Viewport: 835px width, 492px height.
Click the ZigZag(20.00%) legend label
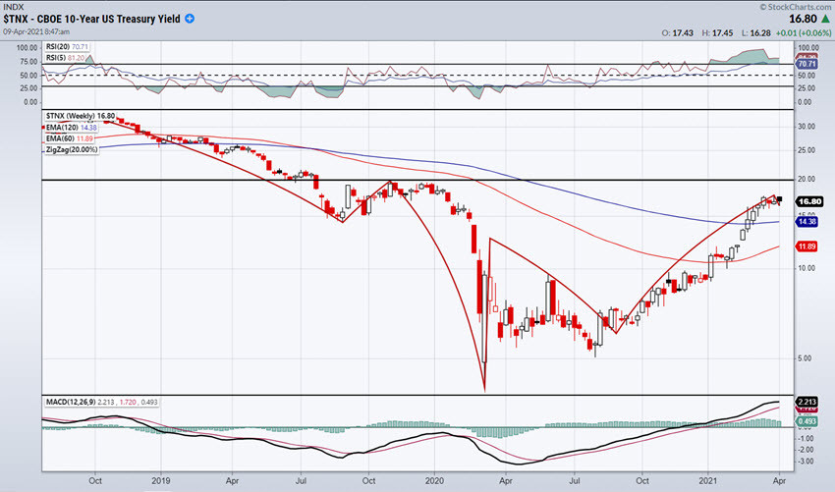(x=72, y=149)
